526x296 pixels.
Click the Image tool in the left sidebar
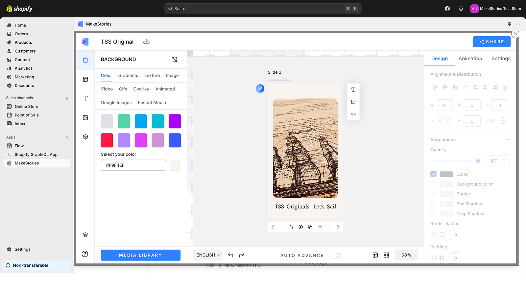(x=85, y=117)
